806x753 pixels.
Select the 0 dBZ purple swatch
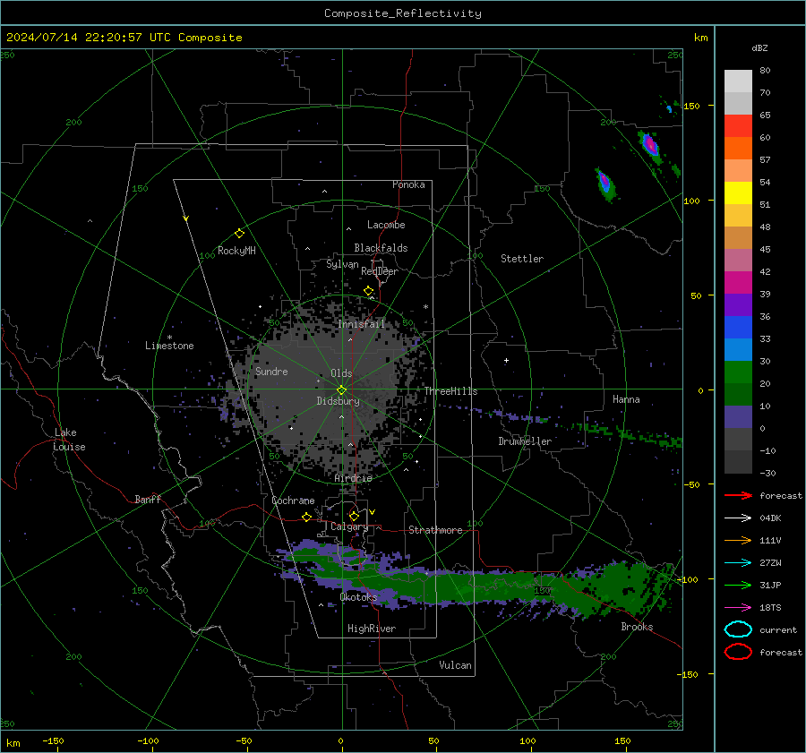[x=738, y=417]
